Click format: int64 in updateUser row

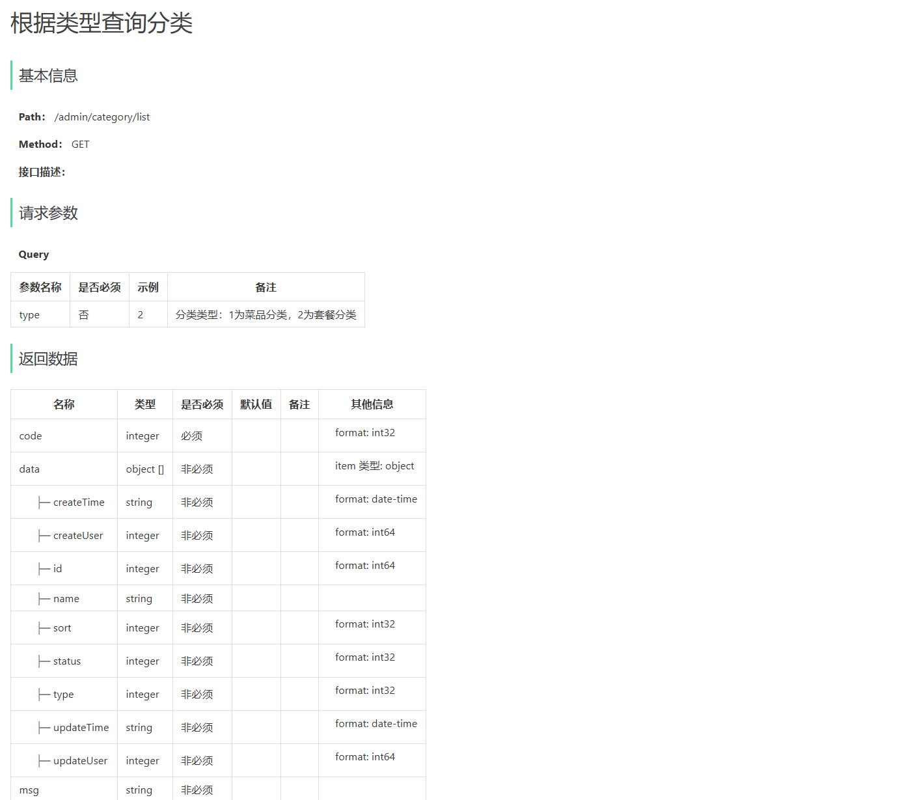pyautogui.click(x=365, y=757)
